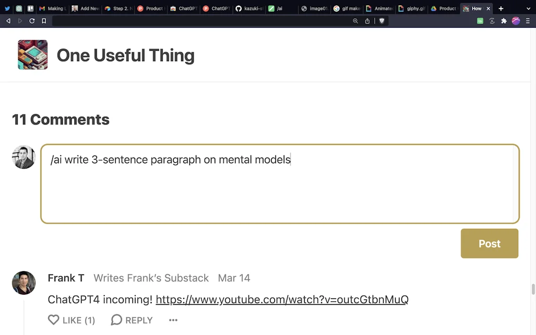
Task: Toggle the Like on Frank T's comment
Action: [71, 320]
